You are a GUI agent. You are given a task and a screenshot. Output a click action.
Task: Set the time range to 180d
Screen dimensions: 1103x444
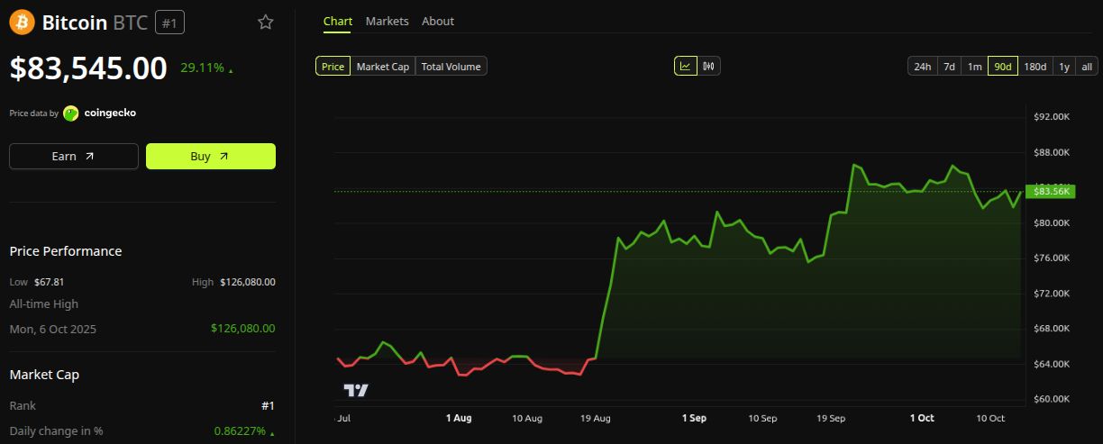[x=1035, y=66]
